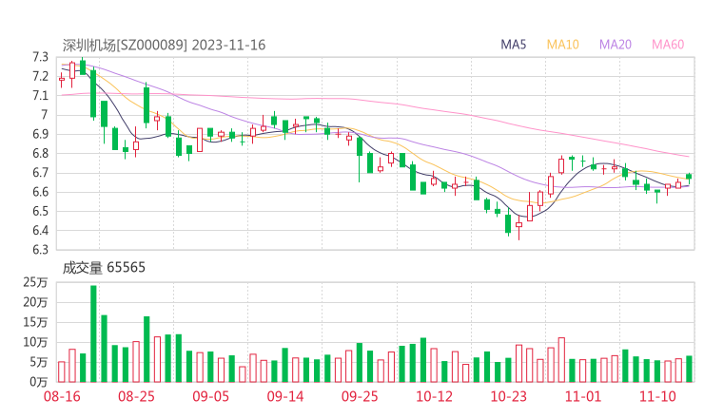This screenshot has height=418, width=704.
Task: Click the 10万 volume axis label
Action: [x=35, y=342]
